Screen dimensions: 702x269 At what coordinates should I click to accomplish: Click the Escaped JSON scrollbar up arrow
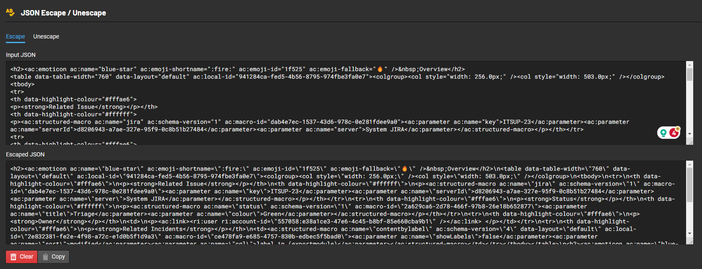[x=689, y=164]
